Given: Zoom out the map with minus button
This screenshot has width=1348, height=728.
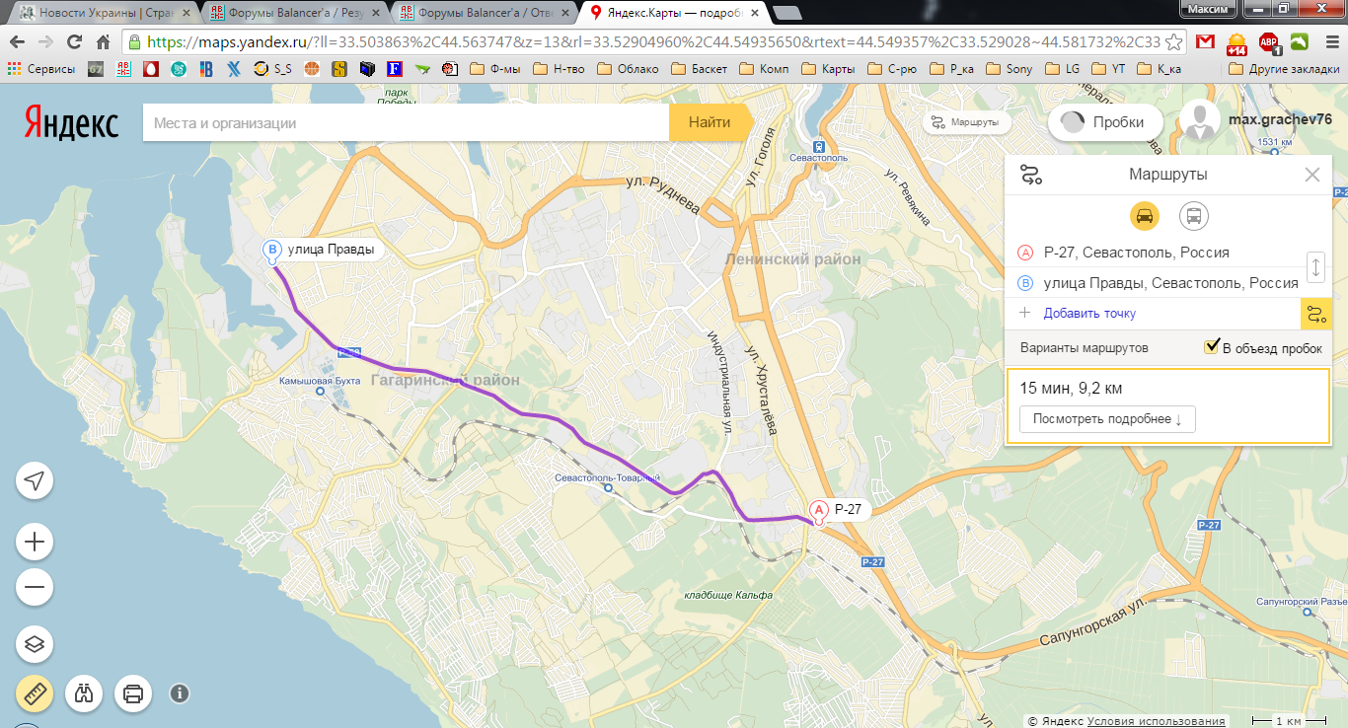Looking at the screenshot, I should [x=35, y=588].
